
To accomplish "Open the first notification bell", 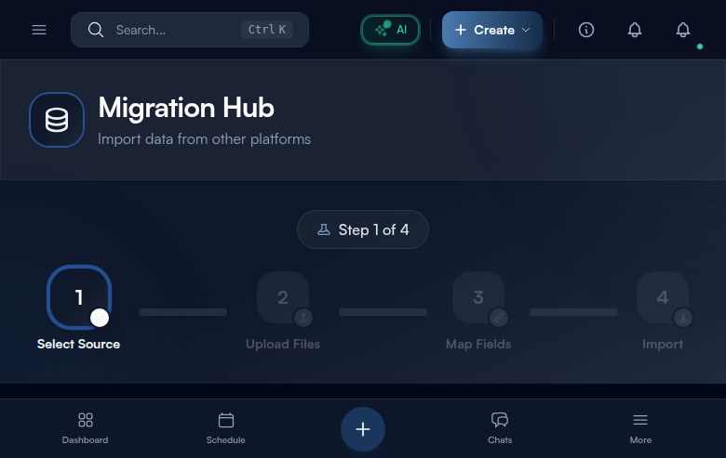I will click(x=635, y=30).
